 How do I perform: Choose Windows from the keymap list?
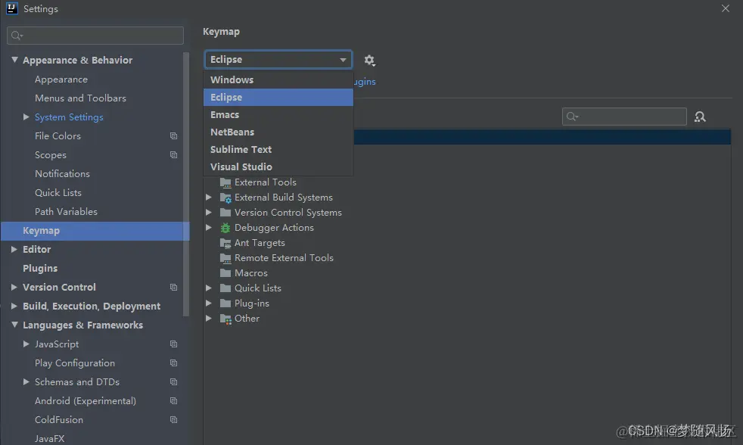[278, 79]
